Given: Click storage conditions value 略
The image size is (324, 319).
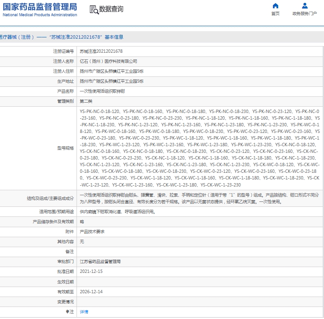Looking at the screenshot, I should [82, 222].
